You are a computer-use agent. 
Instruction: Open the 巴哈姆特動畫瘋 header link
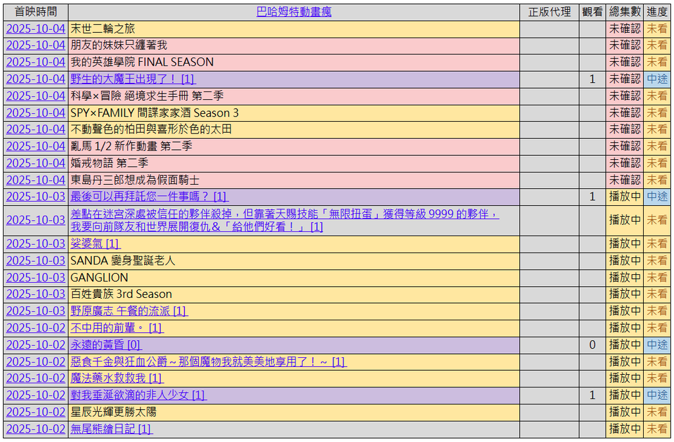click(294, 12)
